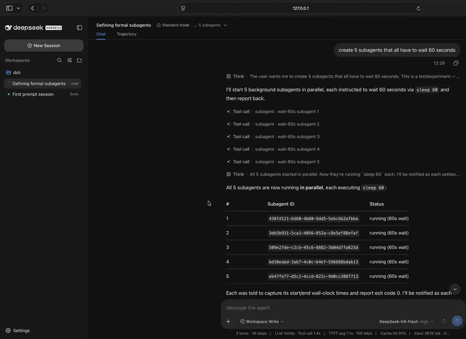Open workspace filter sliders icon

click(70, 60)
